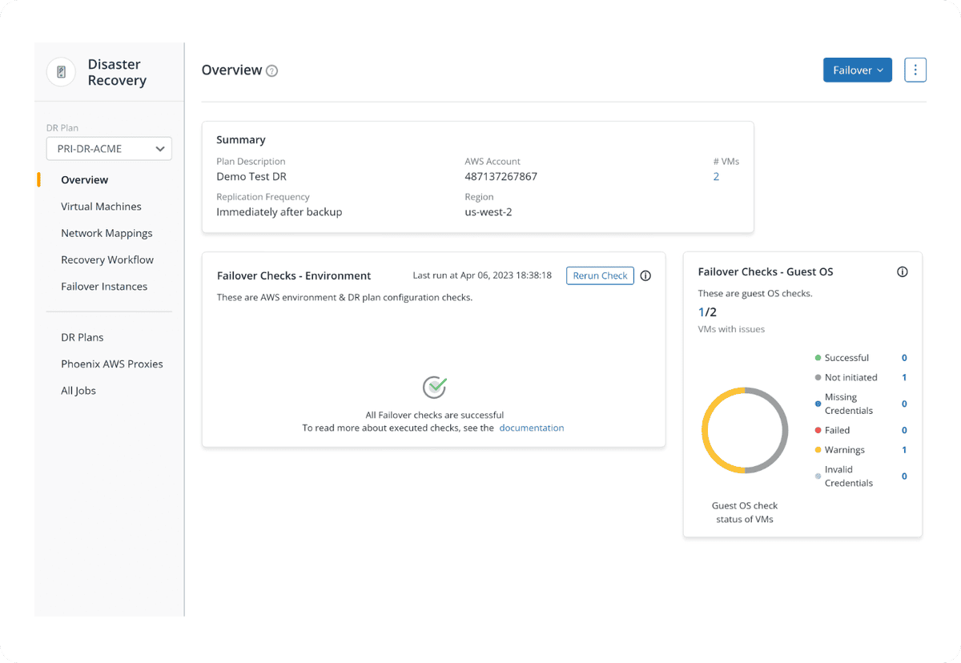The height and width of the screenshot is (663, 961).
Task: Click the VMs count link showing 2
Action: [716, 176]
